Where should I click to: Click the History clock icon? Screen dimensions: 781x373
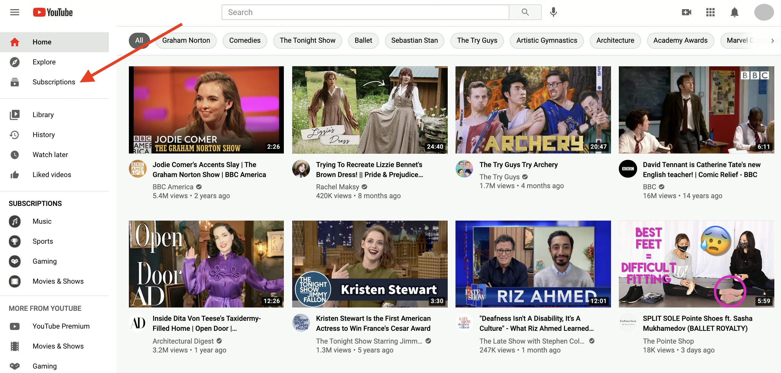click(14, 135)
